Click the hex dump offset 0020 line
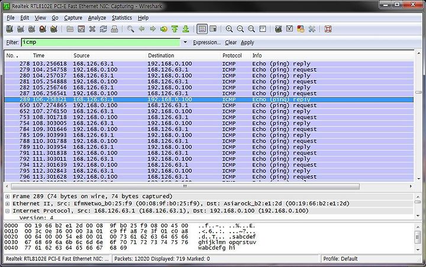The width and height of the screenshot is (426, 267). point(130,237)
